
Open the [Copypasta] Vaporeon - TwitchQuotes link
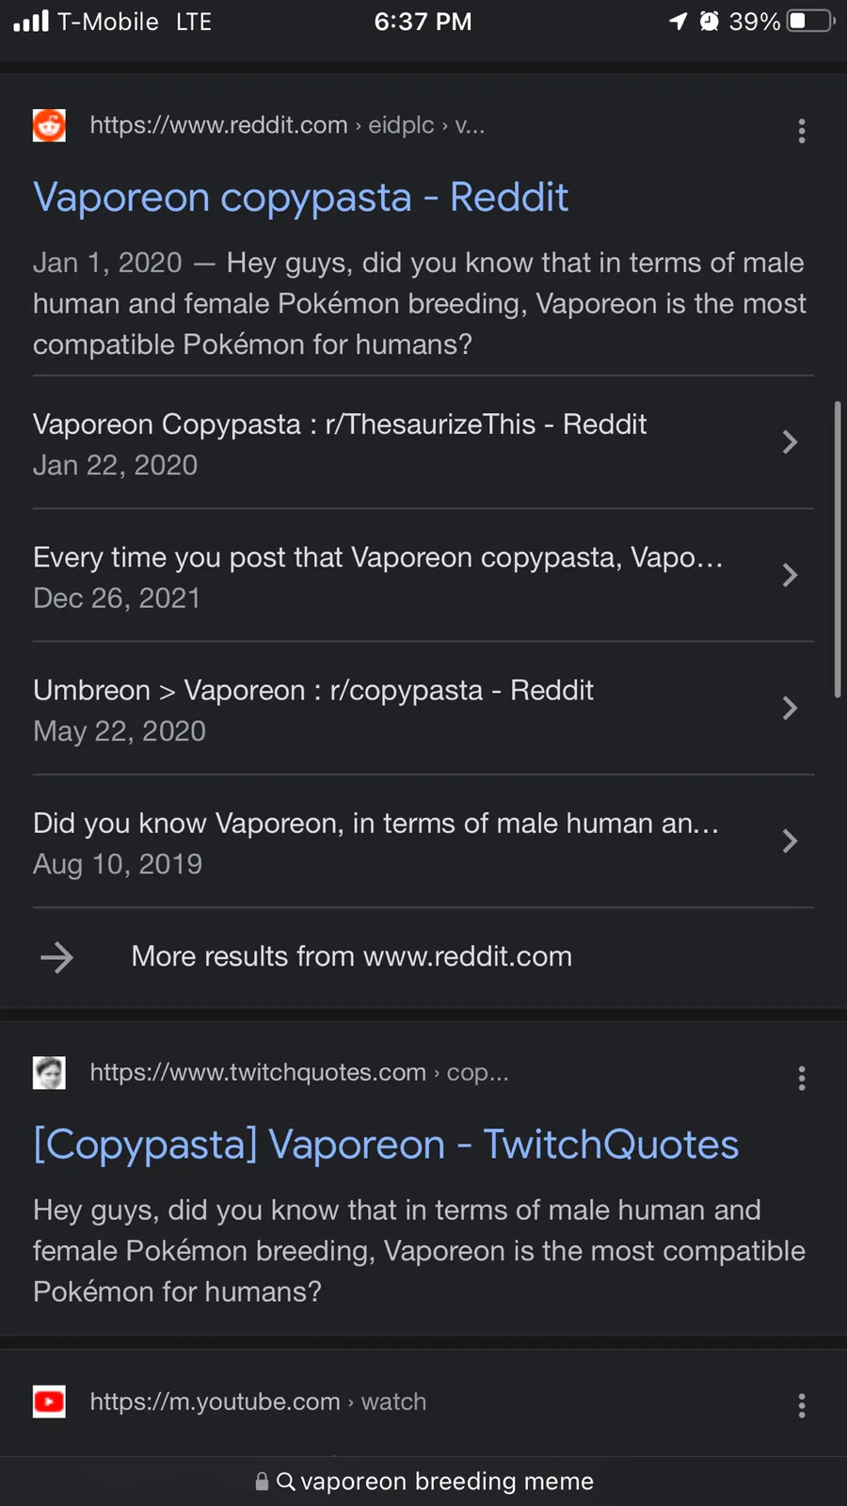click(386, 1145)
